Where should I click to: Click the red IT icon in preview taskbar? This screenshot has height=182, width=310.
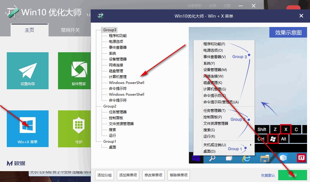tap(301, 158)
